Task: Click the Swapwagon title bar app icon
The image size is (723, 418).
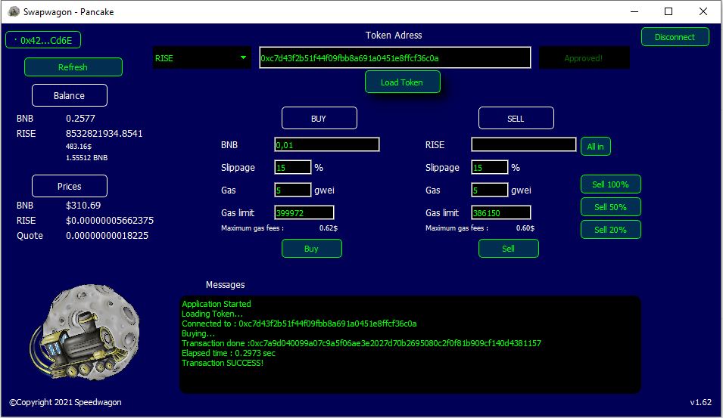Action: [14, 12]
